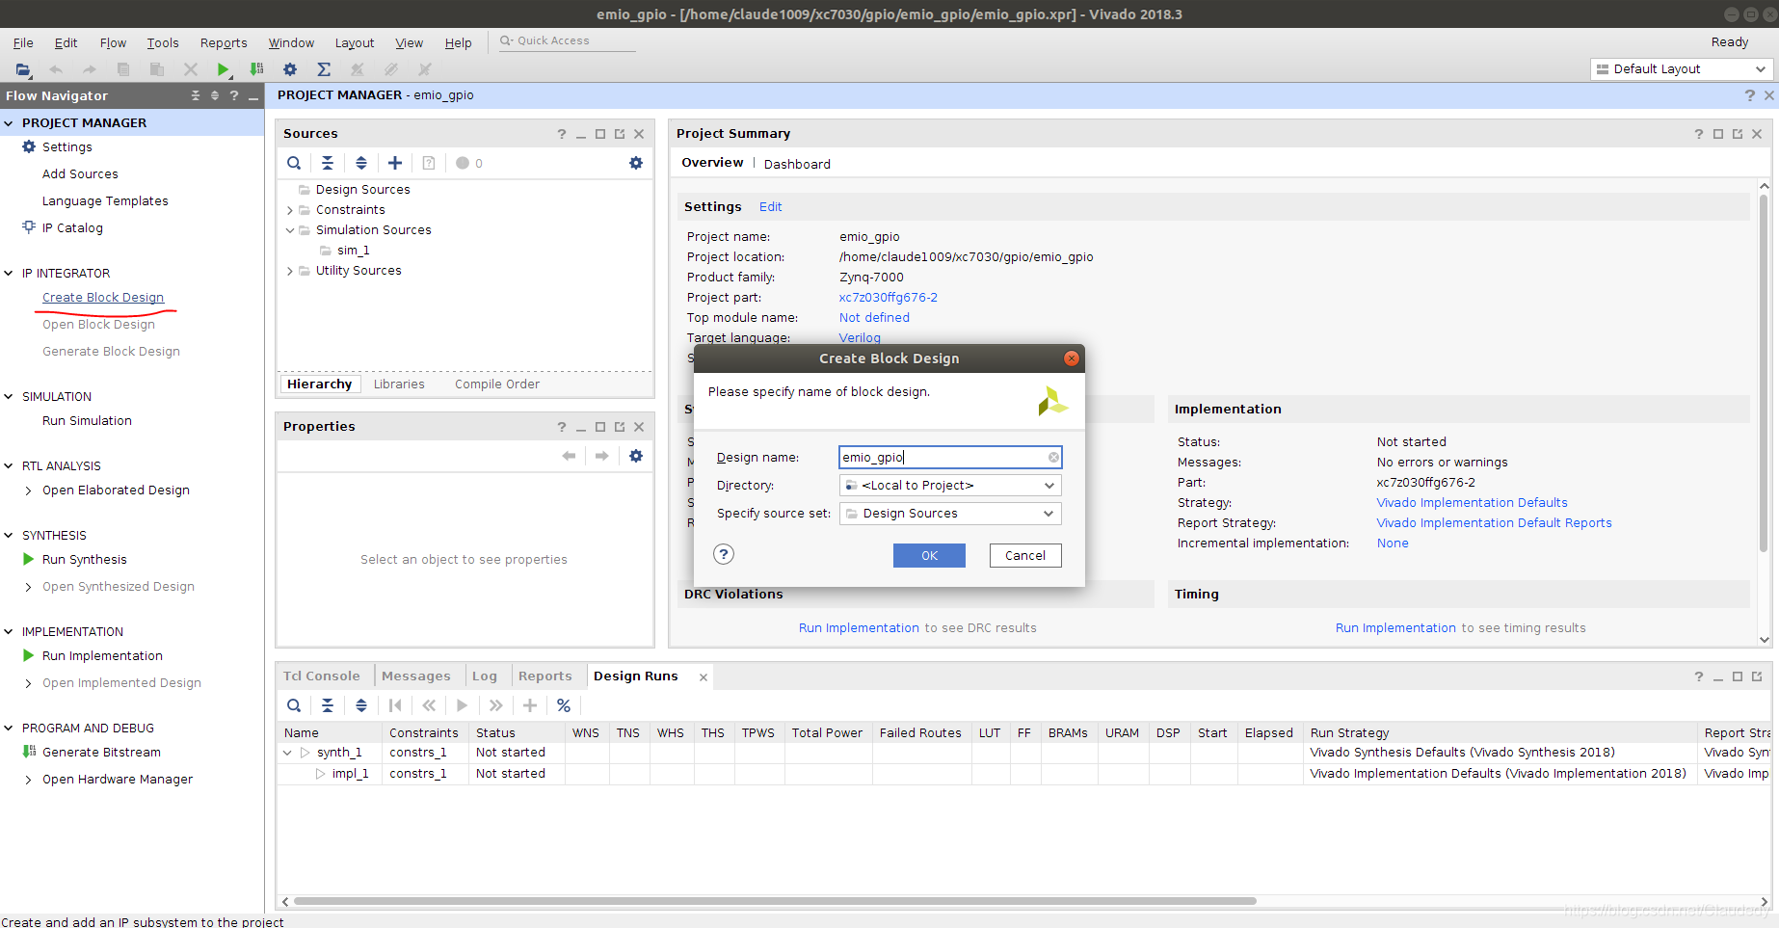
Task: Click Create Block Design link
Action: tap(103, 298)
